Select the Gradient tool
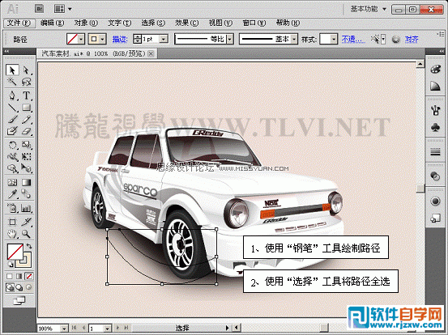This screenshot has height=335, width=448. pyautogui.click(x=26, y=182)
